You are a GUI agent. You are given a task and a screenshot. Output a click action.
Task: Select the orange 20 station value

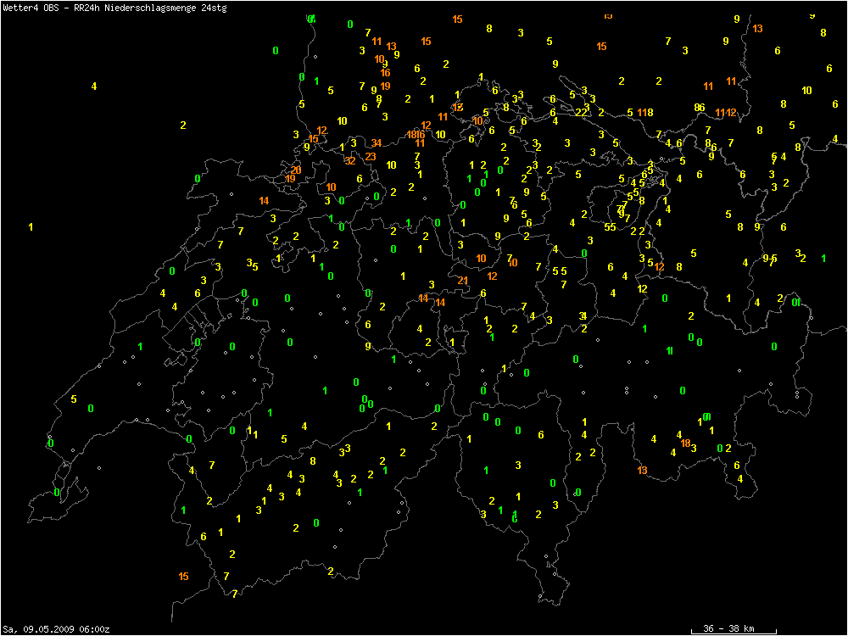coord(296,170)
